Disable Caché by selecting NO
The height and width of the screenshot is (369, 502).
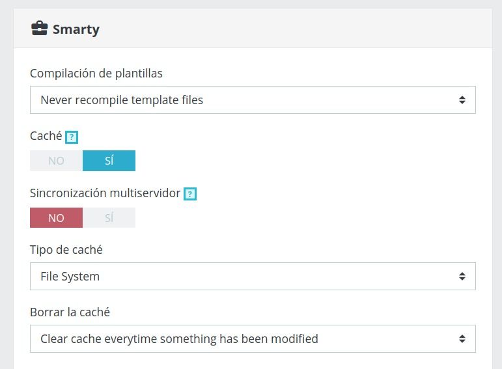pos(57,161)
